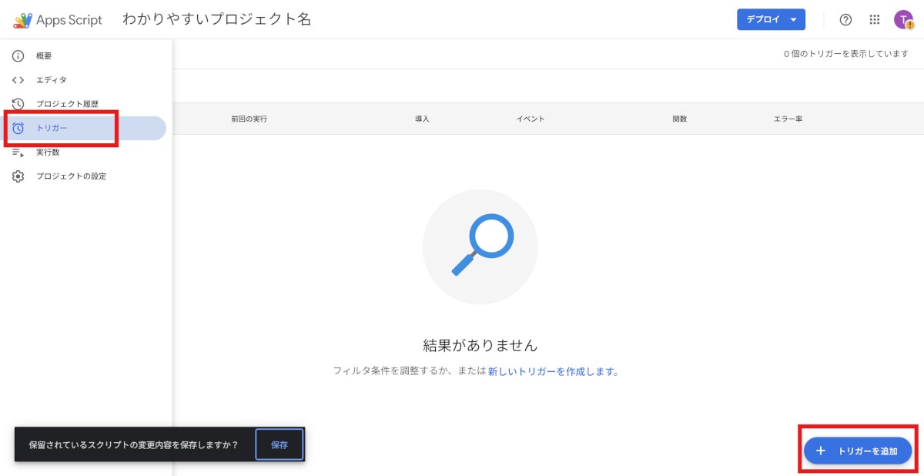Viewport: 924px width, 476px height.
Task: Click the info icon next to 概要
Action: (x=18, y=56)
